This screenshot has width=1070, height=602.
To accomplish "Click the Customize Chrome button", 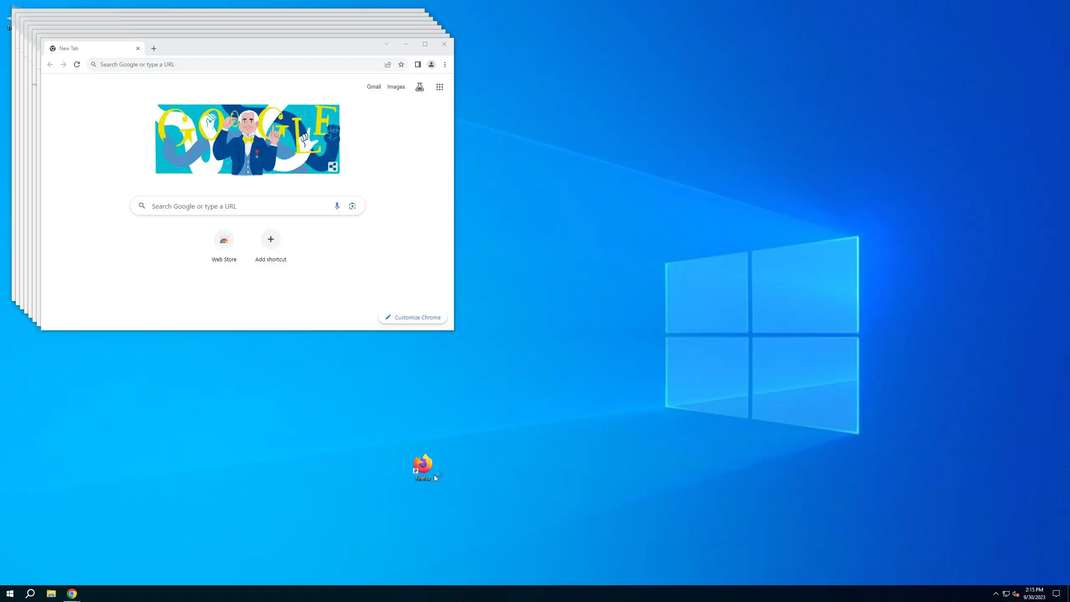I will (x=413, y=317).
